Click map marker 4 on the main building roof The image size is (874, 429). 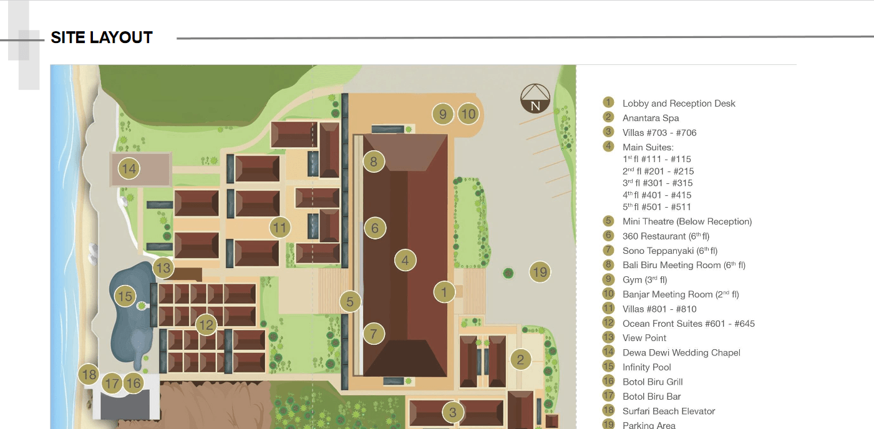coord(405,260)
